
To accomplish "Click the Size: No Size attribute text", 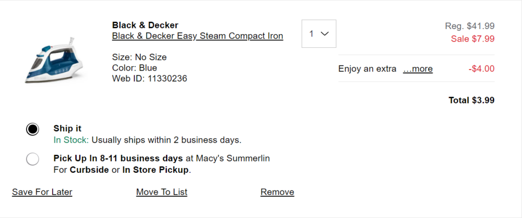I will point(139,57).
